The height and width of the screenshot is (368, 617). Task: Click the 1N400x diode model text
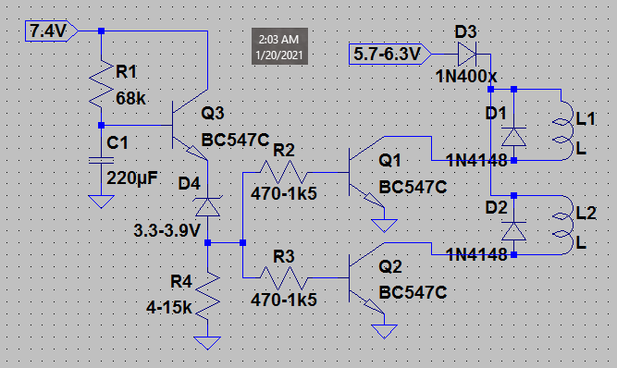pos(466,76)
